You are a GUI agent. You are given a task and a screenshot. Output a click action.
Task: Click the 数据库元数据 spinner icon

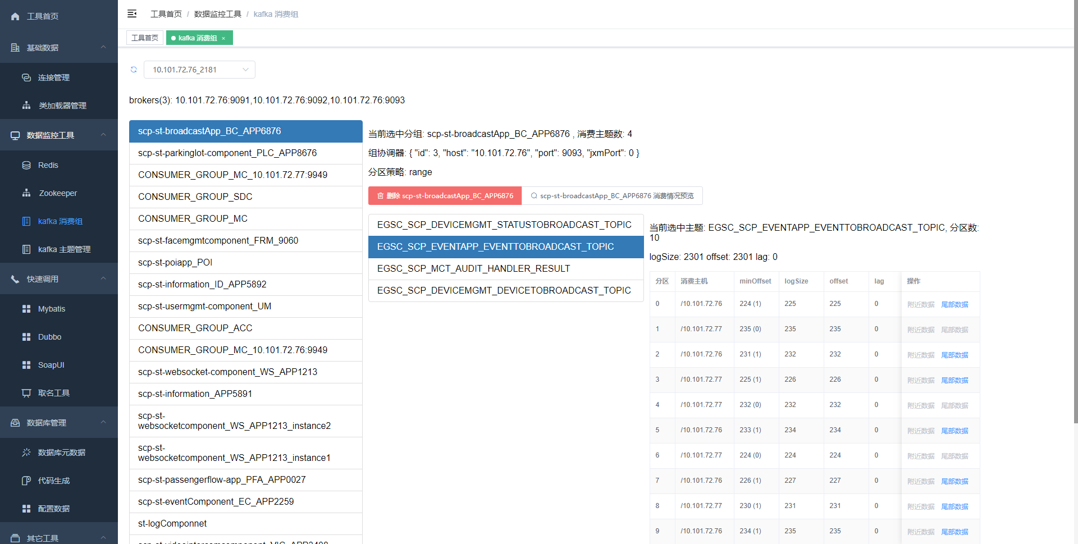click(x=26, y=452)
